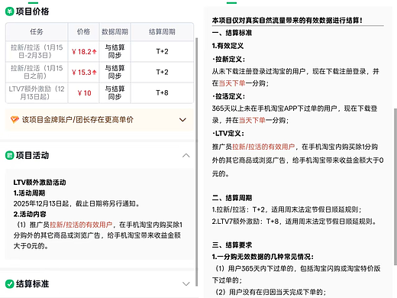Select the LTV7额外激励(12月13日起) task cell
Viewport: 397px width, 298px height.
click(x=37, y=92)
